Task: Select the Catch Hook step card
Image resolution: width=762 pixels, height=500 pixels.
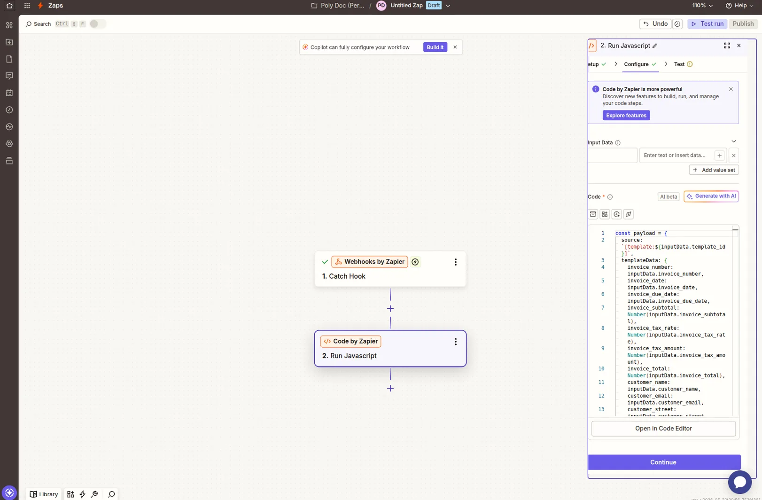Action: click(x=390, y=269)
